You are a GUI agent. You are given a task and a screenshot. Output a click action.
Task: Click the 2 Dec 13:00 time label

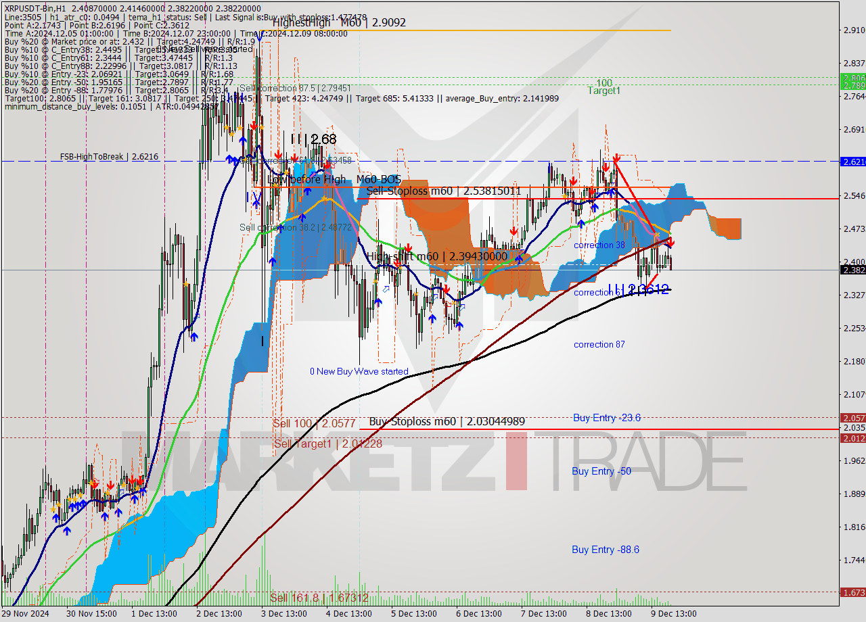pos(219,614)
